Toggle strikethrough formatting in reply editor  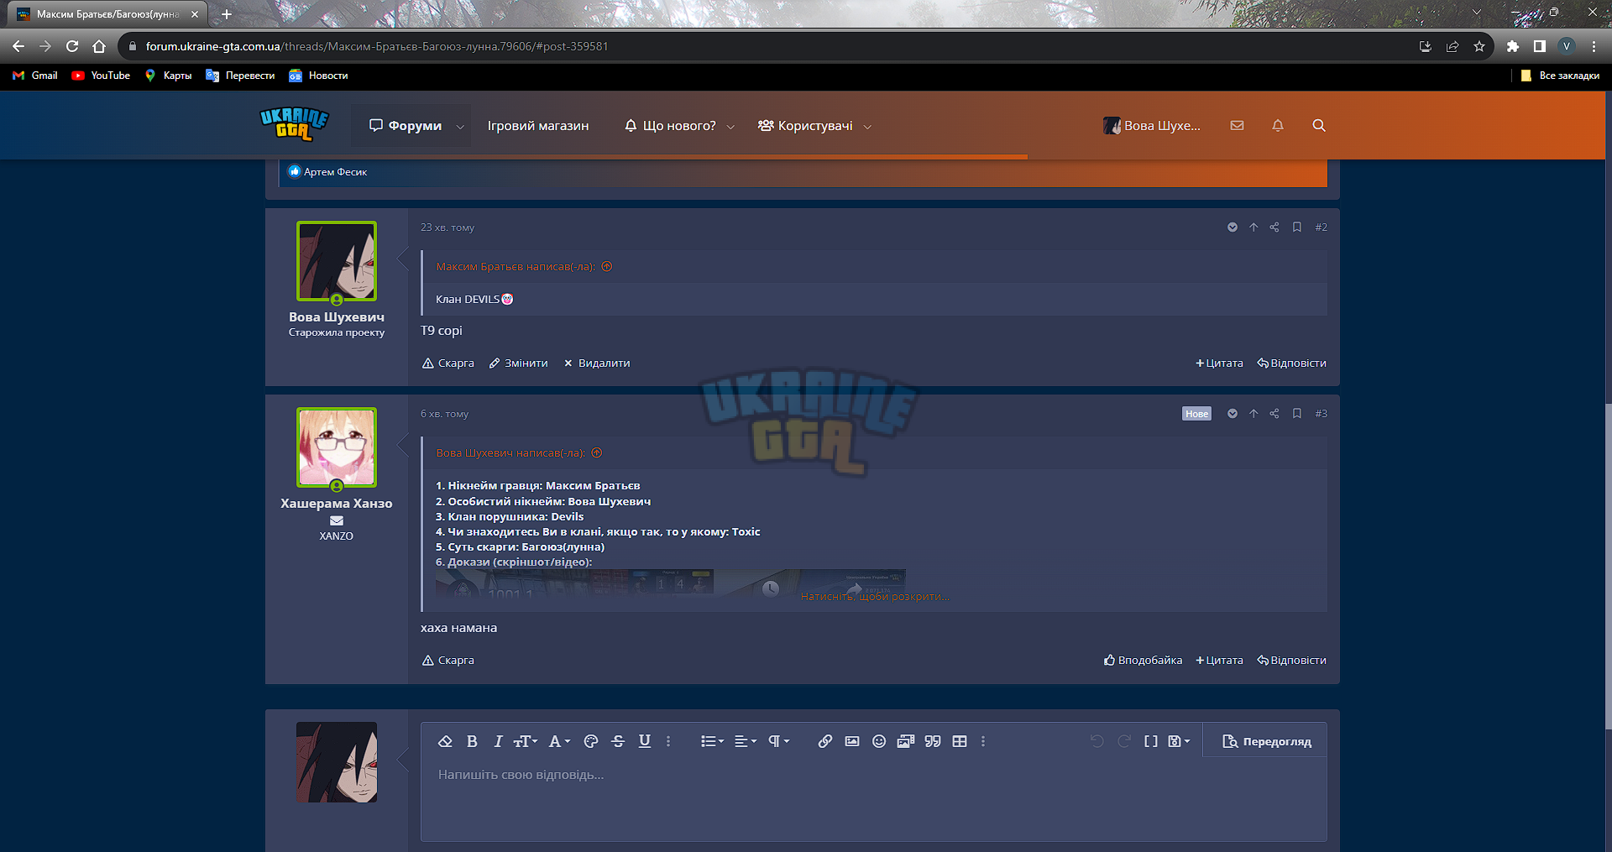tap(618, 741)
